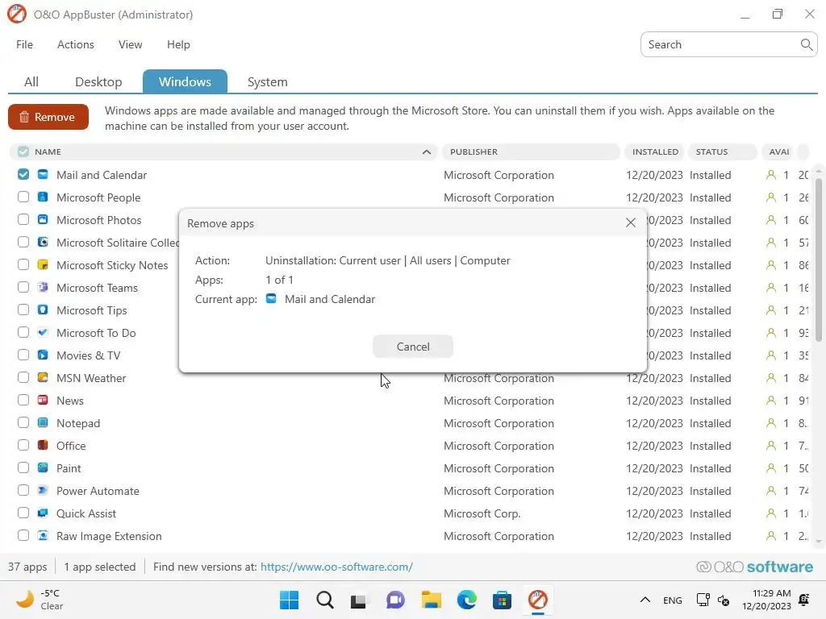Click the vertical scrollbar of app list
Viewport: 826px width, 619px height.
(818, 260)
